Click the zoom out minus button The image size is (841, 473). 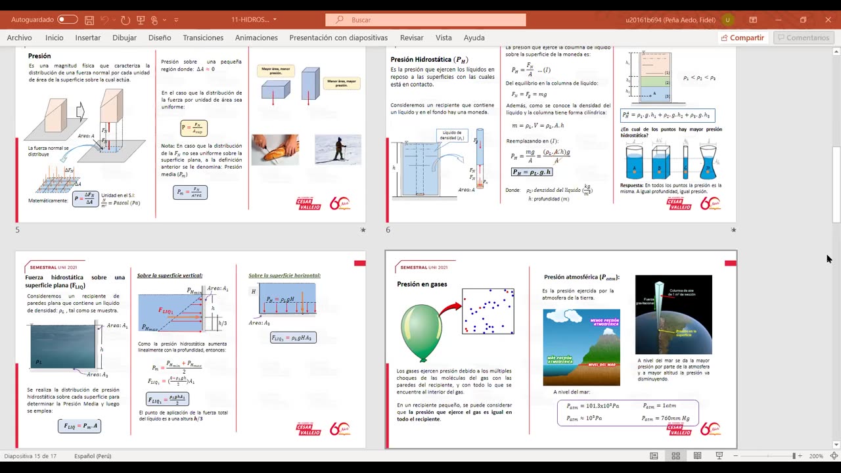click(736, 456)
